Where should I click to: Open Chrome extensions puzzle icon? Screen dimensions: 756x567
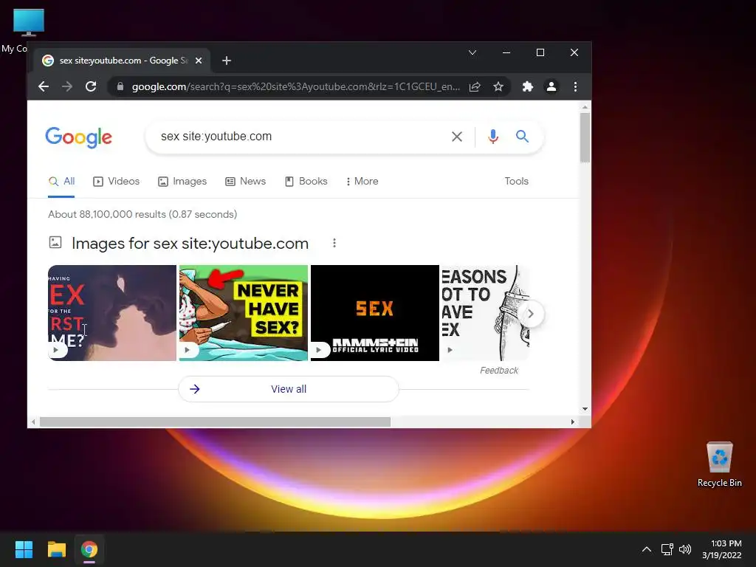[x=527, y=87]
